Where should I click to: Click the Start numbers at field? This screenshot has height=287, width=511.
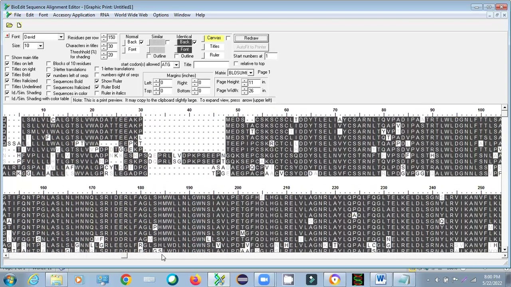point(271,56)
